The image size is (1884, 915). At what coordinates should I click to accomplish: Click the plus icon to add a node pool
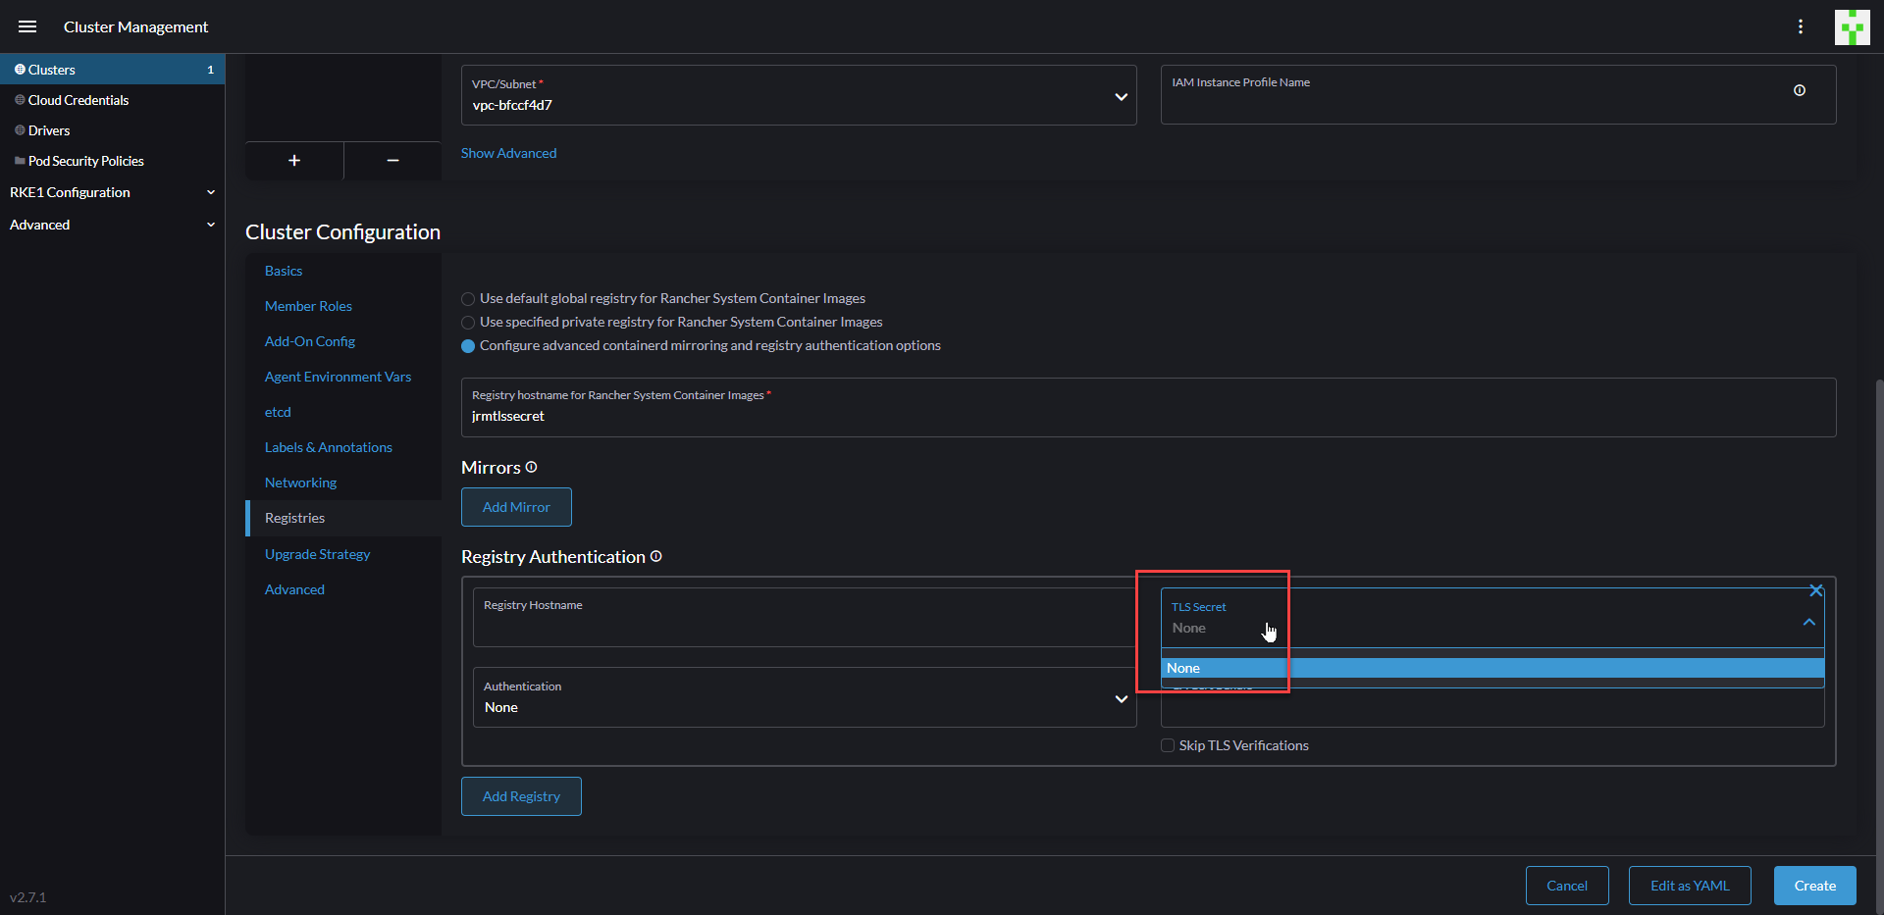point(294,160)
